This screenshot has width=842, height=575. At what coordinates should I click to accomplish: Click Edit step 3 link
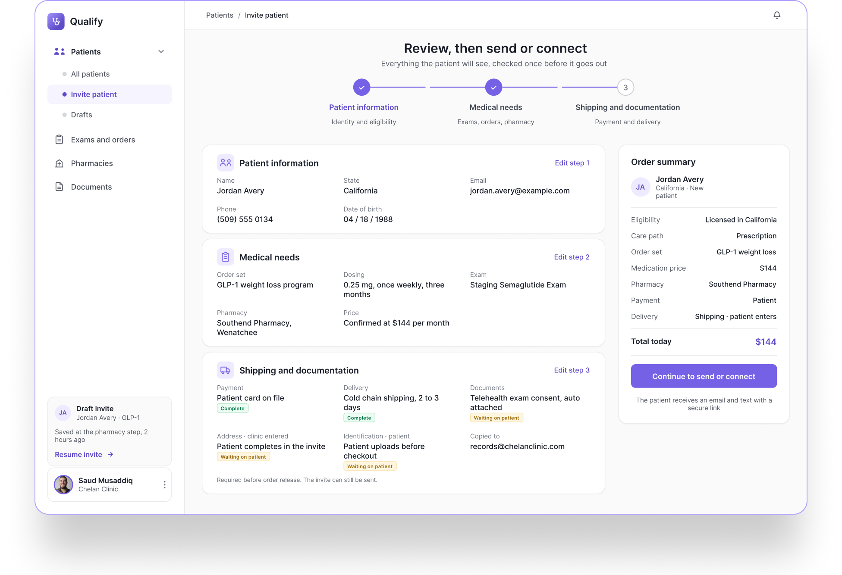pos(572,370)
